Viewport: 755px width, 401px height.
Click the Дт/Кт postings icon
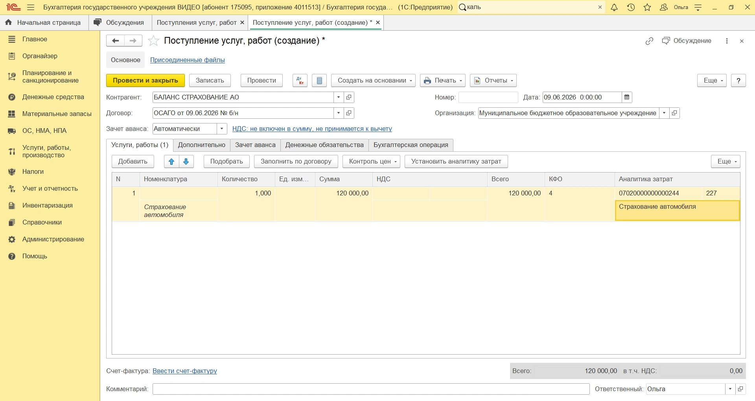300,81
